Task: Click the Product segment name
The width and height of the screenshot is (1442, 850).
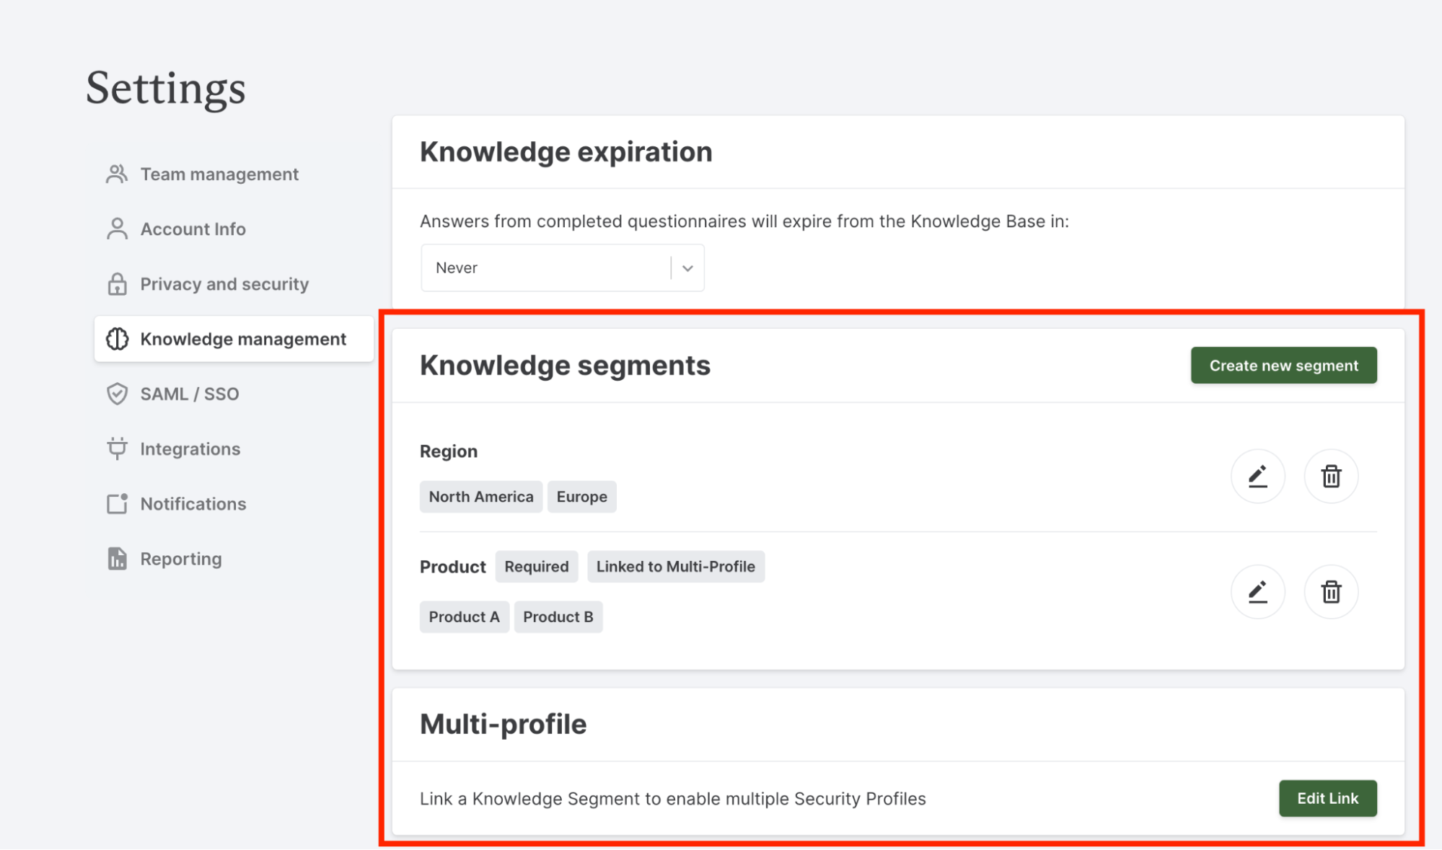Action: pyautogui.click(x=452, y=567)
